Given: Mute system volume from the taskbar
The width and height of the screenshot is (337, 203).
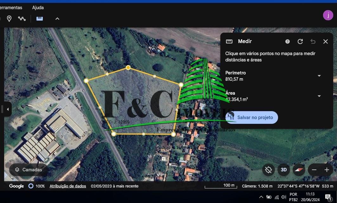Looking at the screenshot, I should 284,197.
